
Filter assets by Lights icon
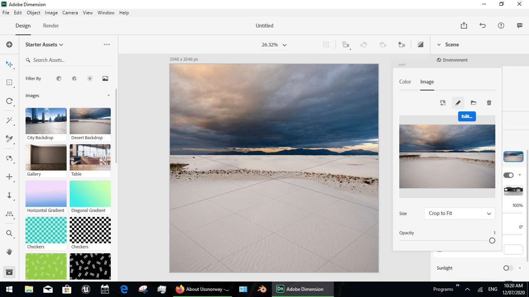coord(90,79)
